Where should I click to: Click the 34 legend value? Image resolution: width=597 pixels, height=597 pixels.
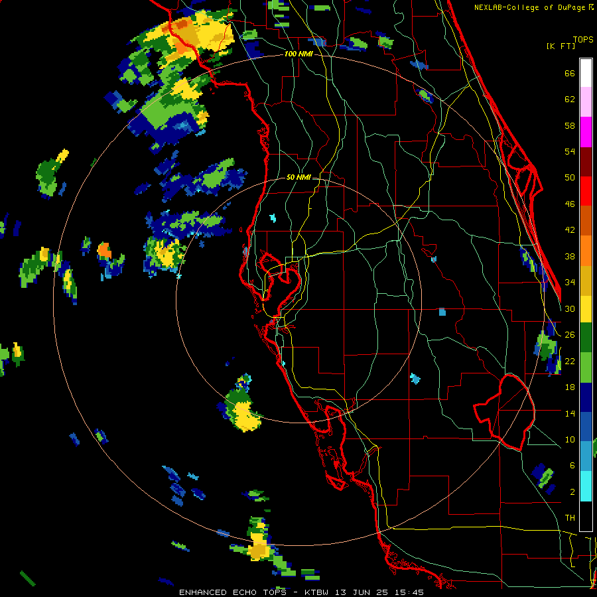coord(570,282)
